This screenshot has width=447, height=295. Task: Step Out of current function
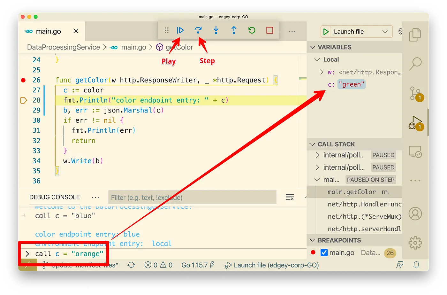point(234,30)
